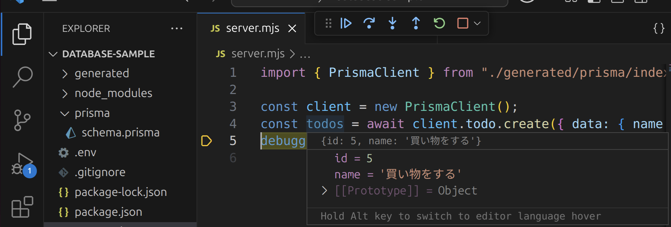Image resolution: width=671 pixels, height=227 pixels.
Task: Open the dropdown next to Stop button
Action: [x=477, y=24]
